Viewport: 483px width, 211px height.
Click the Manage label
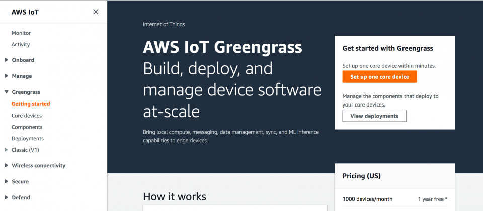click(x=22, y=76)
